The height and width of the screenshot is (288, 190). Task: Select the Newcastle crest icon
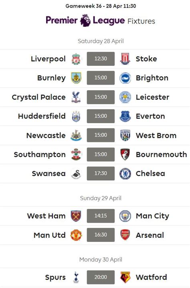click(76, 135)
